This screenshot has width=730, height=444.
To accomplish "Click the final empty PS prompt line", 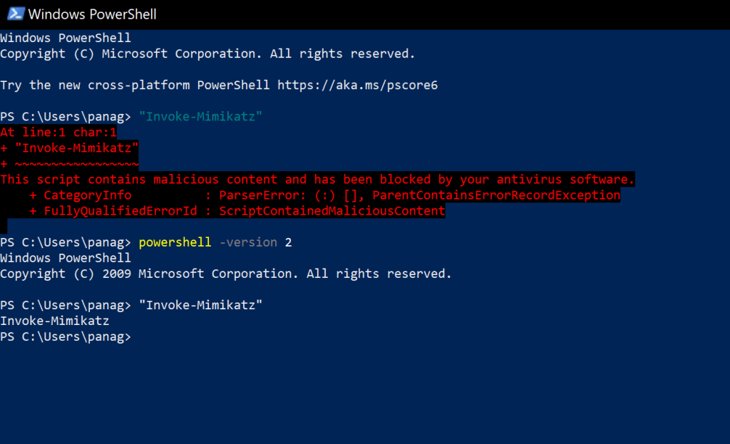I will pos(66,336).
